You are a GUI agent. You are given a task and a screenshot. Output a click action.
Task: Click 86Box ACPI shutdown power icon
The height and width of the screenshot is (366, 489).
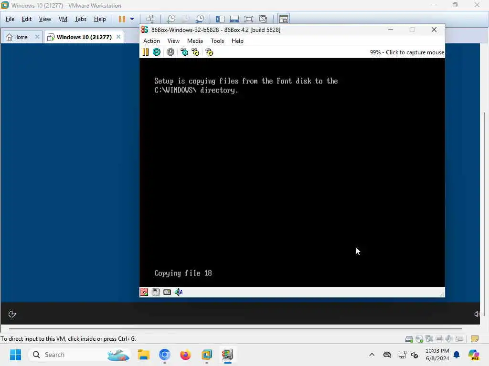[x=170, y=52]
